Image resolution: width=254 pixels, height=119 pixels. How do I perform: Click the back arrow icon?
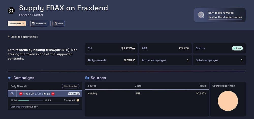pos(9,37)
